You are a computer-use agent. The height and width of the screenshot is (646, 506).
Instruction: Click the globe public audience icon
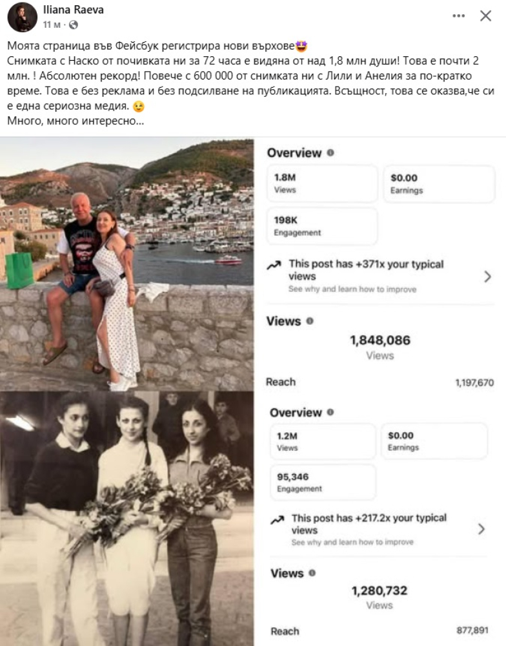tap(73, 25)
